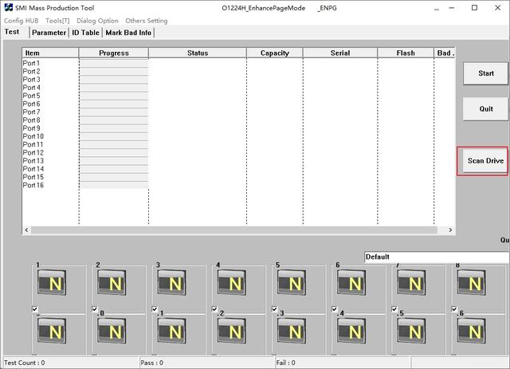
Task: Open the Config HUB menu
Action: 22,21
